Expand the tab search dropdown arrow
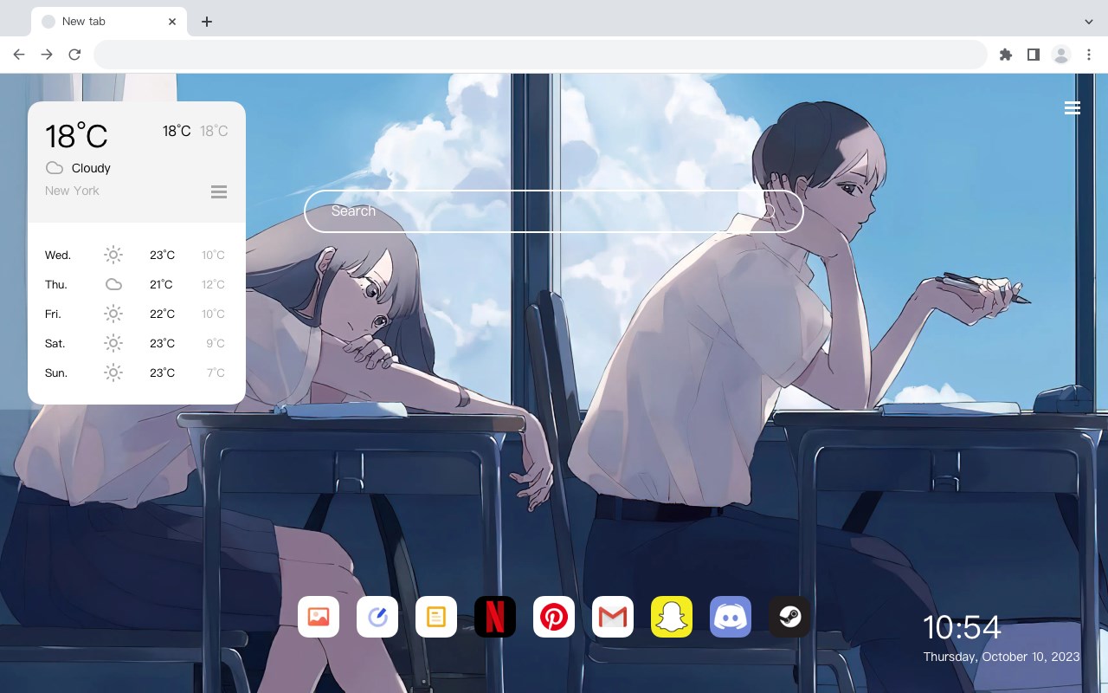The image size is (1108, 693). pyautogui.click(x=1089, y=22)
